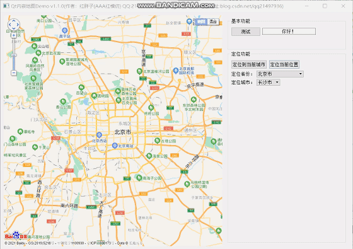This screenshot has width=353, height=249.
Task: Maximize the Qt map demo window
Action: pyautogui.click(x=325, y=6)
